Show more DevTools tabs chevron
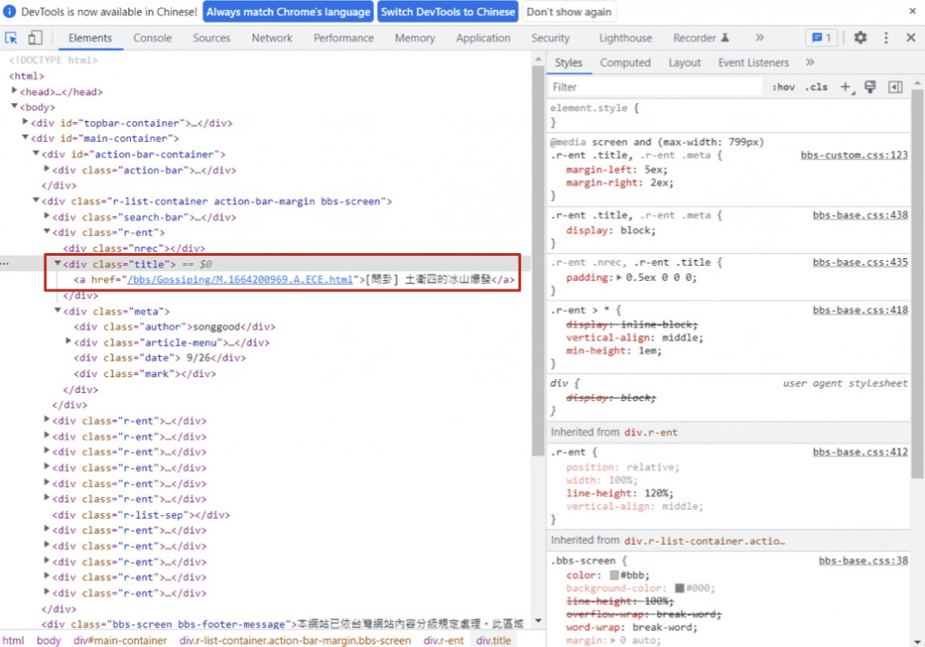This screenshot has height=647, width=925. click(x=759, y=38)
